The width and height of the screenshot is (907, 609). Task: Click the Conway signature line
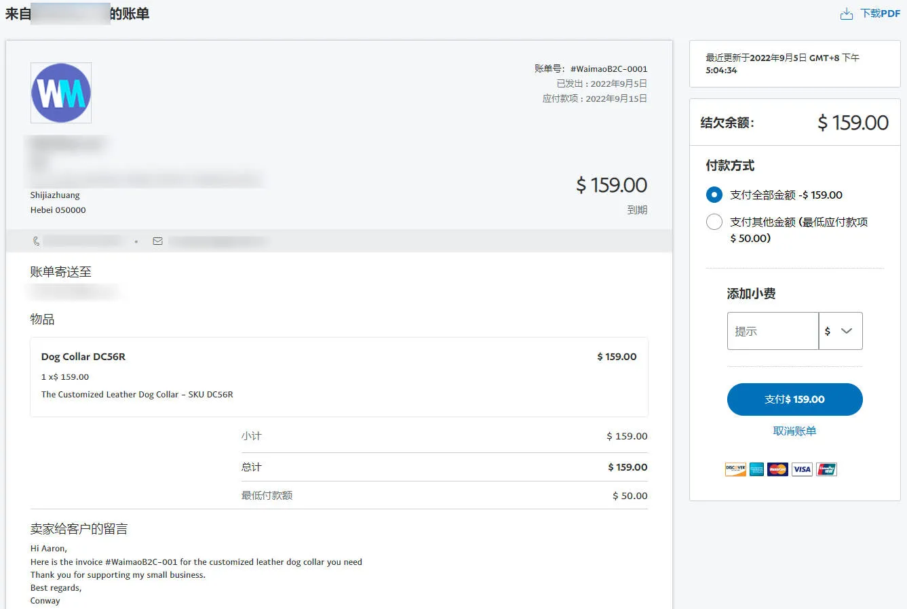tap(45, 601)
